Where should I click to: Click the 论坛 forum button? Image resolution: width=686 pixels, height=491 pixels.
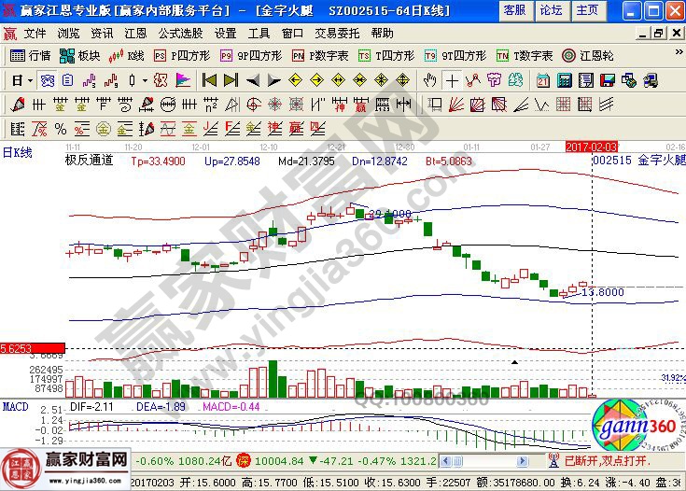551,10
